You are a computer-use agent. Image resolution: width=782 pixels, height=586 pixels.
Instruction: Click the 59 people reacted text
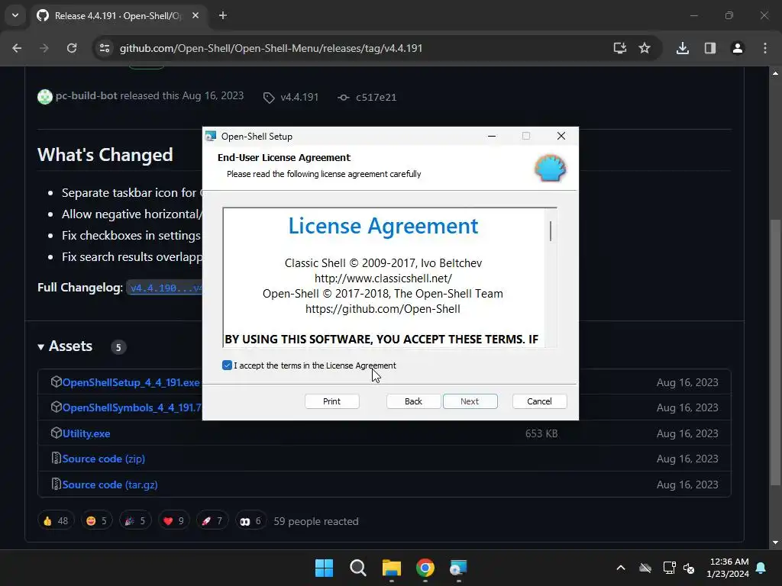316,521
